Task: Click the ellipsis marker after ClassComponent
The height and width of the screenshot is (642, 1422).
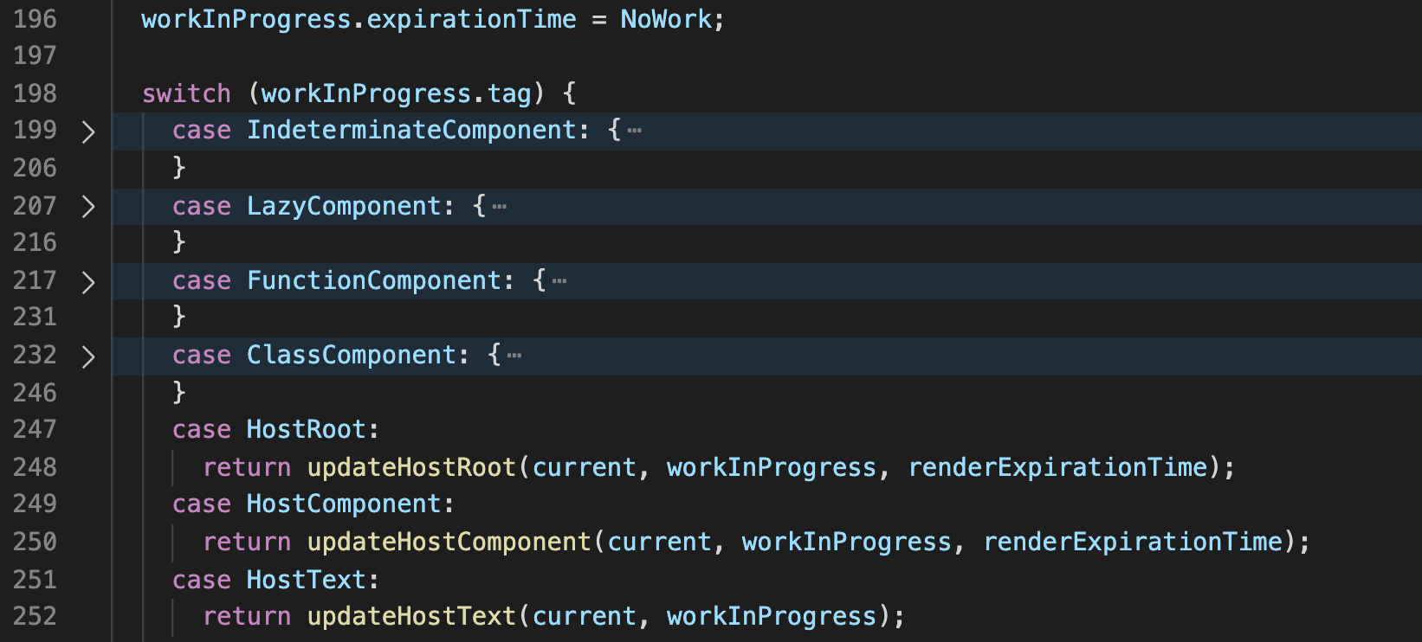Action: coord(514,356)
